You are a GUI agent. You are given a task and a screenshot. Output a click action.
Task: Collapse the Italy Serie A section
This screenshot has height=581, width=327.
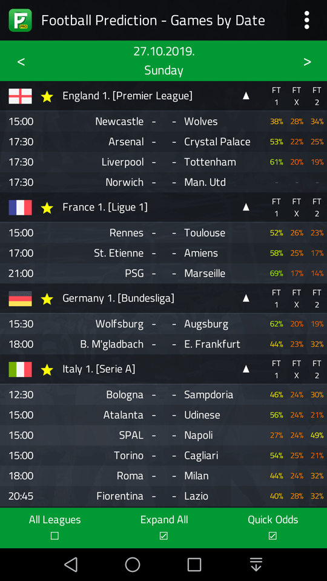(x=246, y=369)
